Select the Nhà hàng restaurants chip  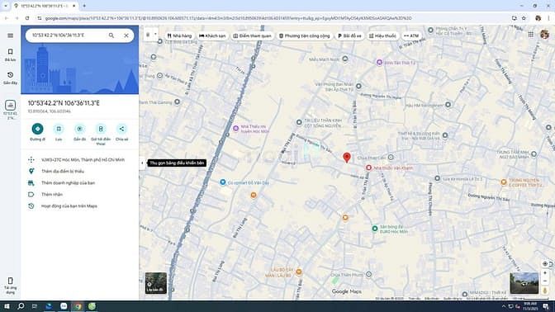coord(179,35)
